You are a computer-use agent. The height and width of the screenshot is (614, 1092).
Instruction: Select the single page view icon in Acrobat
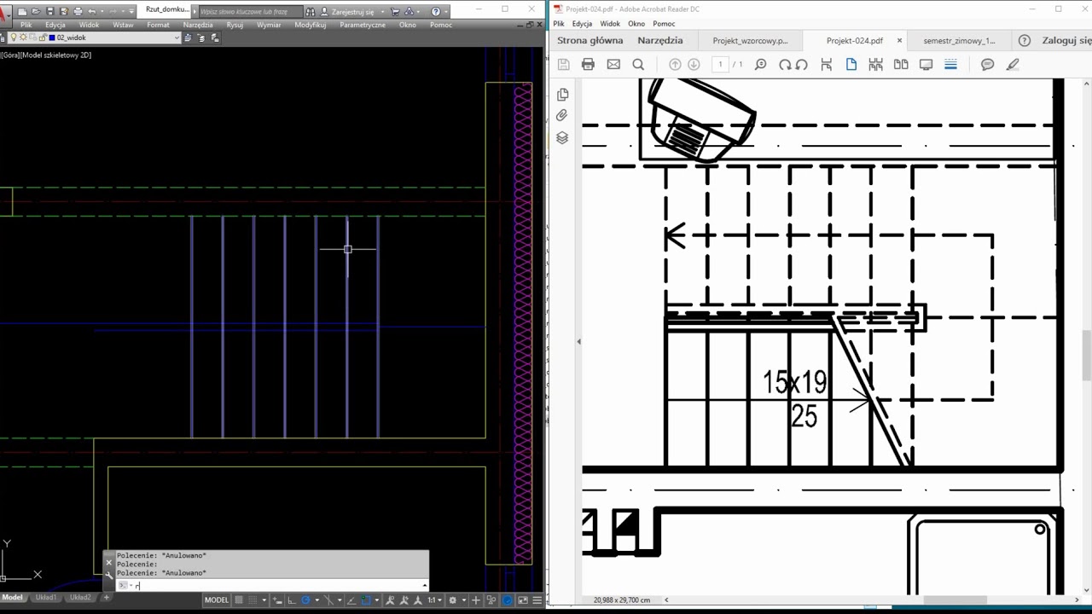pyautogui.click(x=851, y=64)
